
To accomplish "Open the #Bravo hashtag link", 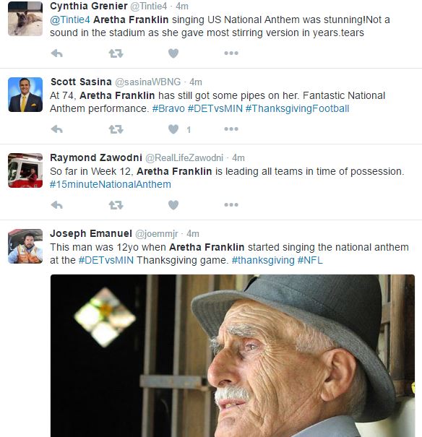I will pyautogui.click(x=168, y=108).
